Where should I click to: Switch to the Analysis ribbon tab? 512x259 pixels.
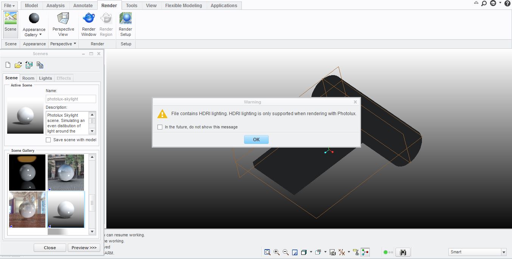tap(56, 6)
